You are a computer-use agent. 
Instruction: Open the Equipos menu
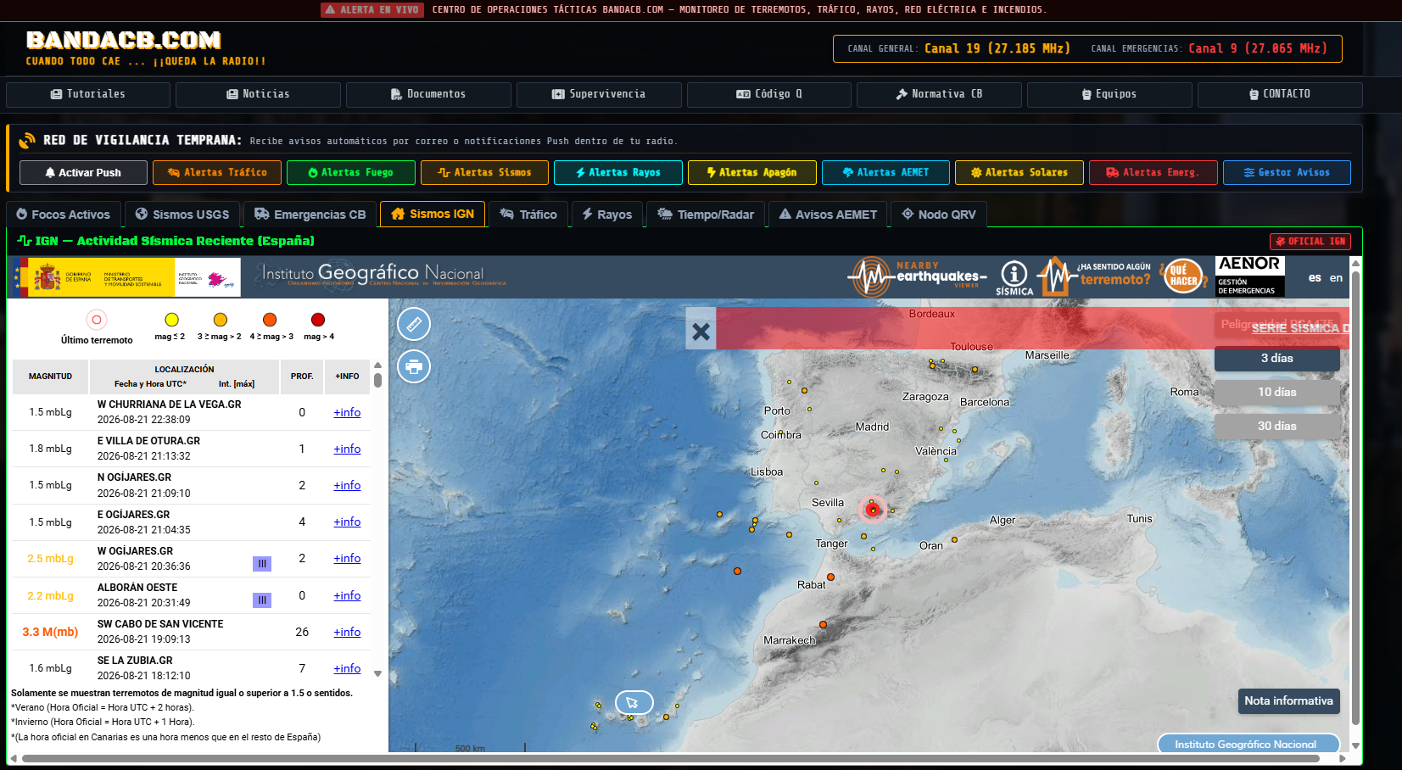(1109, 94)
